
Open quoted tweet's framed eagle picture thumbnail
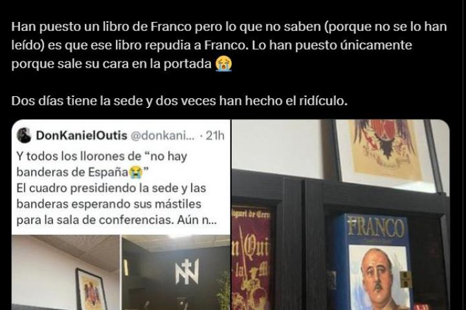click(x=66, y=273)
